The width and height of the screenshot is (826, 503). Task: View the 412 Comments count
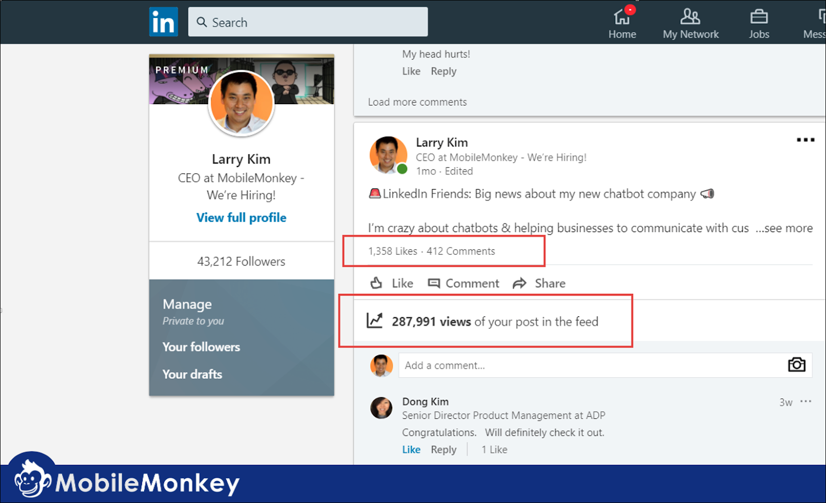tap(460, 251)
